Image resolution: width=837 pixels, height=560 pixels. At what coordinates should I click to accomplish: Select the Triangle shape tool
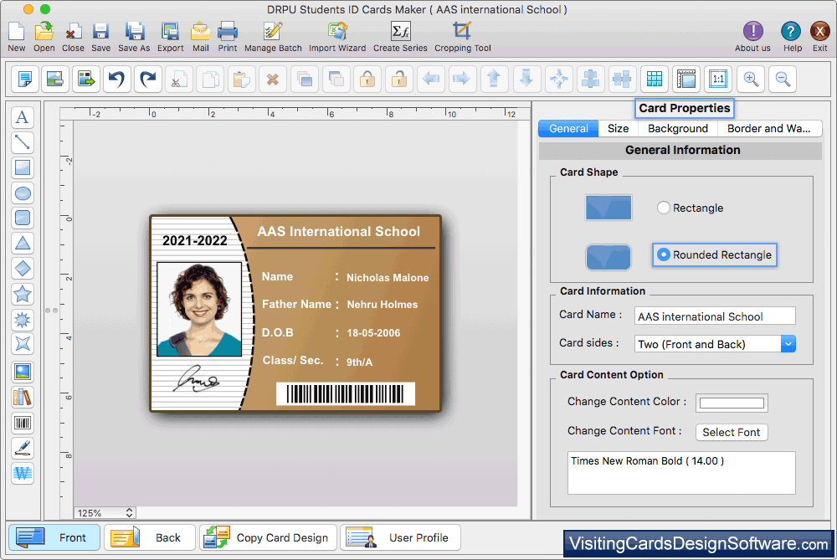(x=23, y=244)
